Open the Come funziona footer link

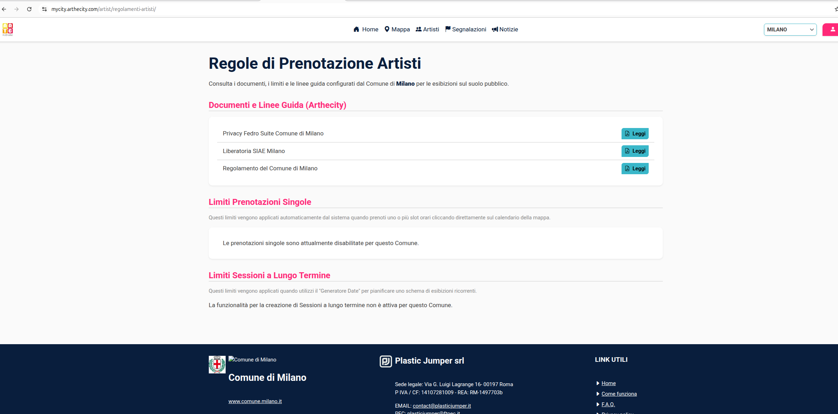(x=619, y=394)
